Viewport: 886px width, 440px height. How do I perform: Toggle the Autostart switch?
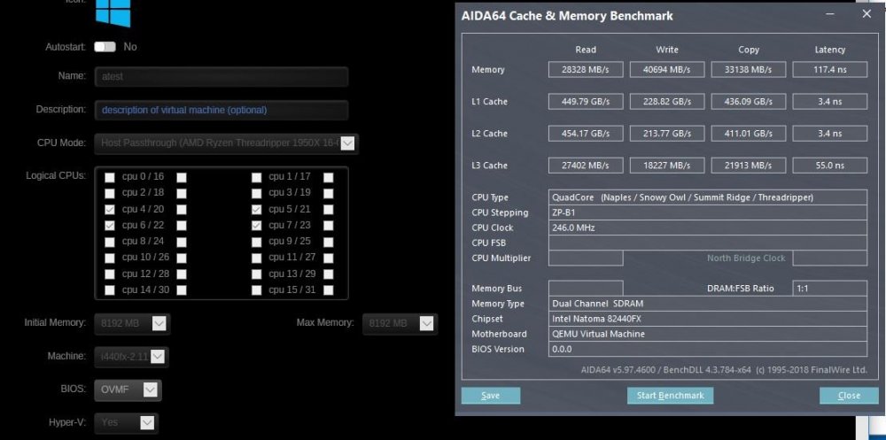[105, 47]
